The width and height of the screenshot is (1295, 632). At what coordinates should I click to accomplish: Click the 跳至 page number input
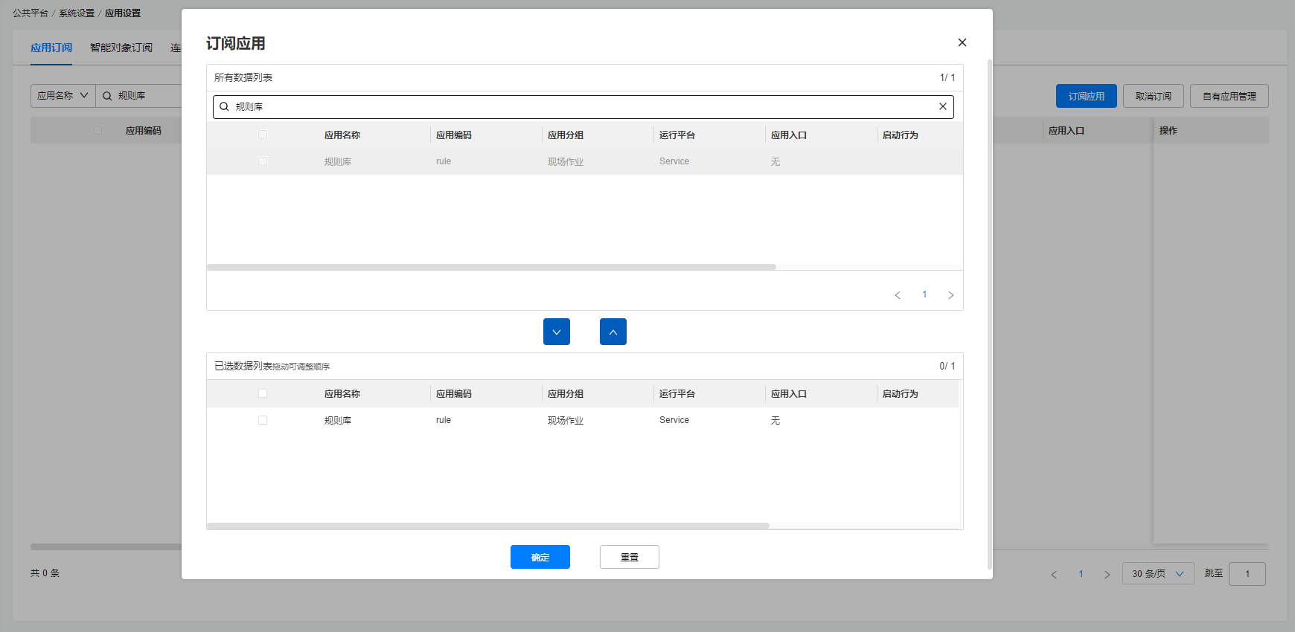coord(1247,574)
